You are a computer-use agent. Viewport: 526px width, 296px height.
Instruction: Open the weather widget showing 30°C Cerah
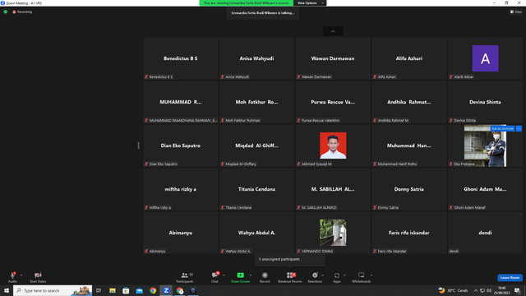[x=453, y=290]
